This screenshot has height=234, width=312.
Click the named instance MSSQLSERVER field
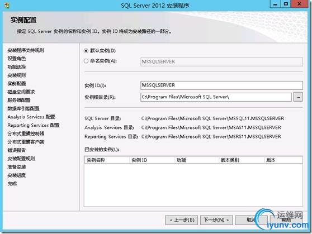(221, 62)
